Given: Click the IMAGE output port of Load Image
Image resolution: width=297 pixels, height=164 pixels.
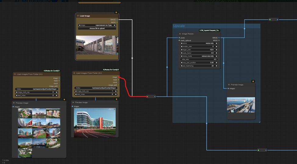Looking at the screenshot, I should coord(117,20).
